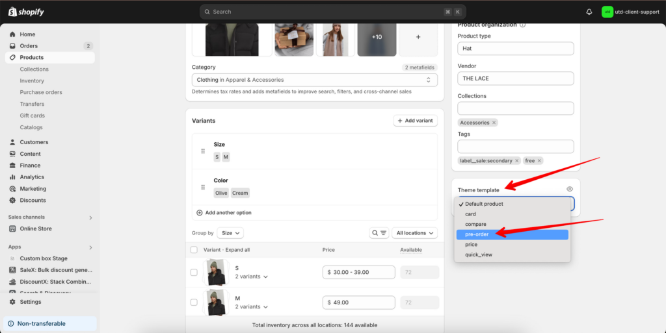Click the top Search bar
This screenshot has height=333, width=666.
332,12
